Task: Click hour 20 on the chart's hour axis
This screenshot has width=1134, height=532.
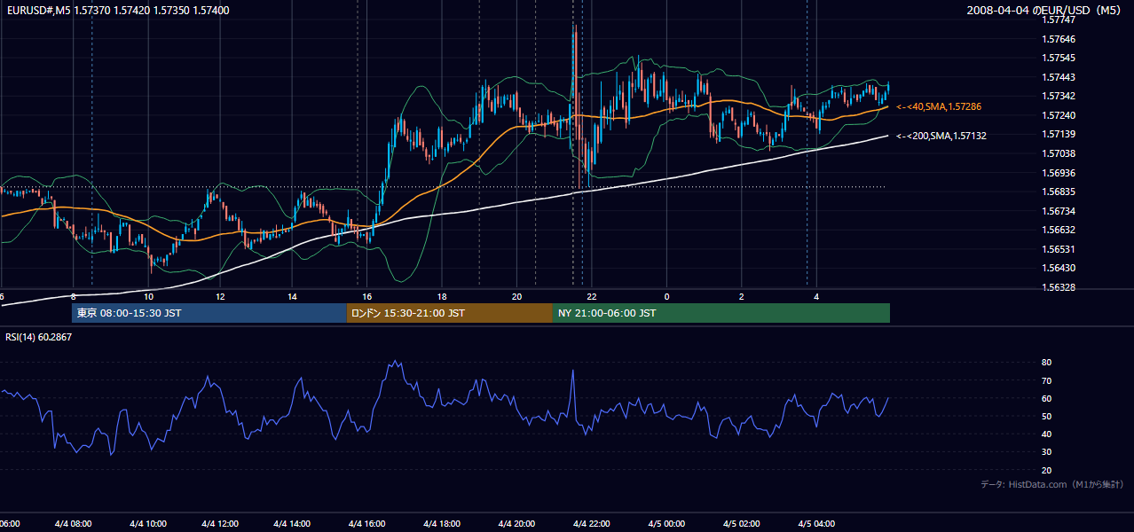Action: [516, 296]
